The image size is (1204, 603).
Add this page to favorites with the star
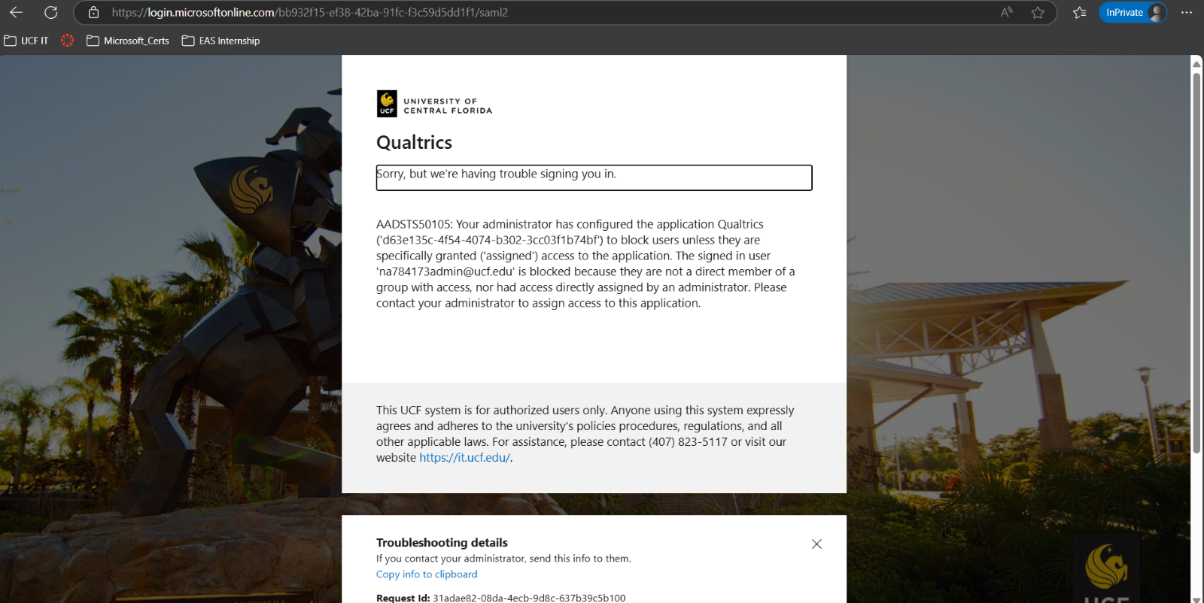1038,12
